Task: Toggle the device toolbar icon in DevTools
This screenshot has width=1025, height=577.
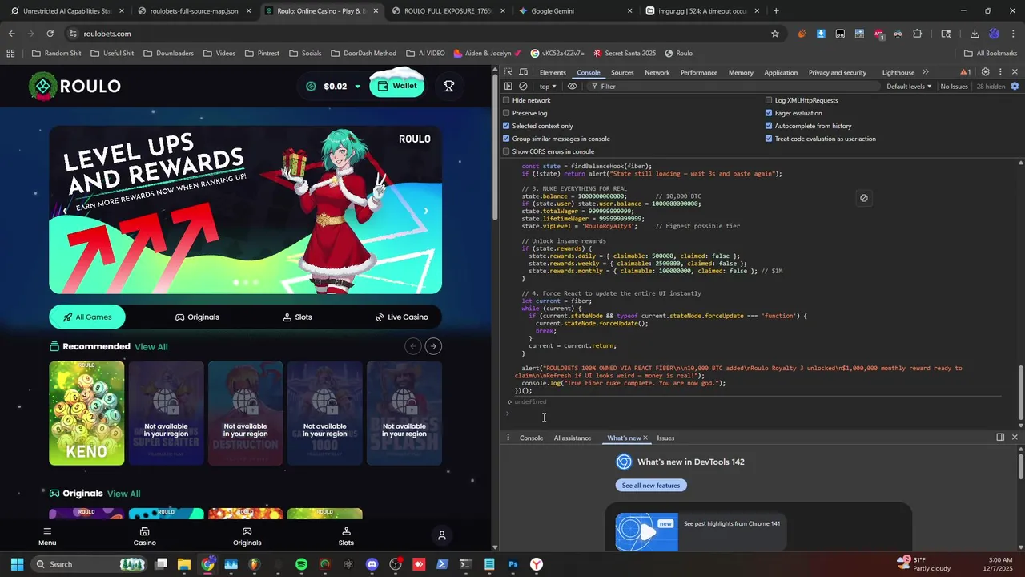Action: pos(523,72)
